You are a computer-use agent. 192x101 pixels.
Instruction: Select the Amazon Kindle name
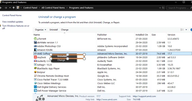tap(45, 50)
